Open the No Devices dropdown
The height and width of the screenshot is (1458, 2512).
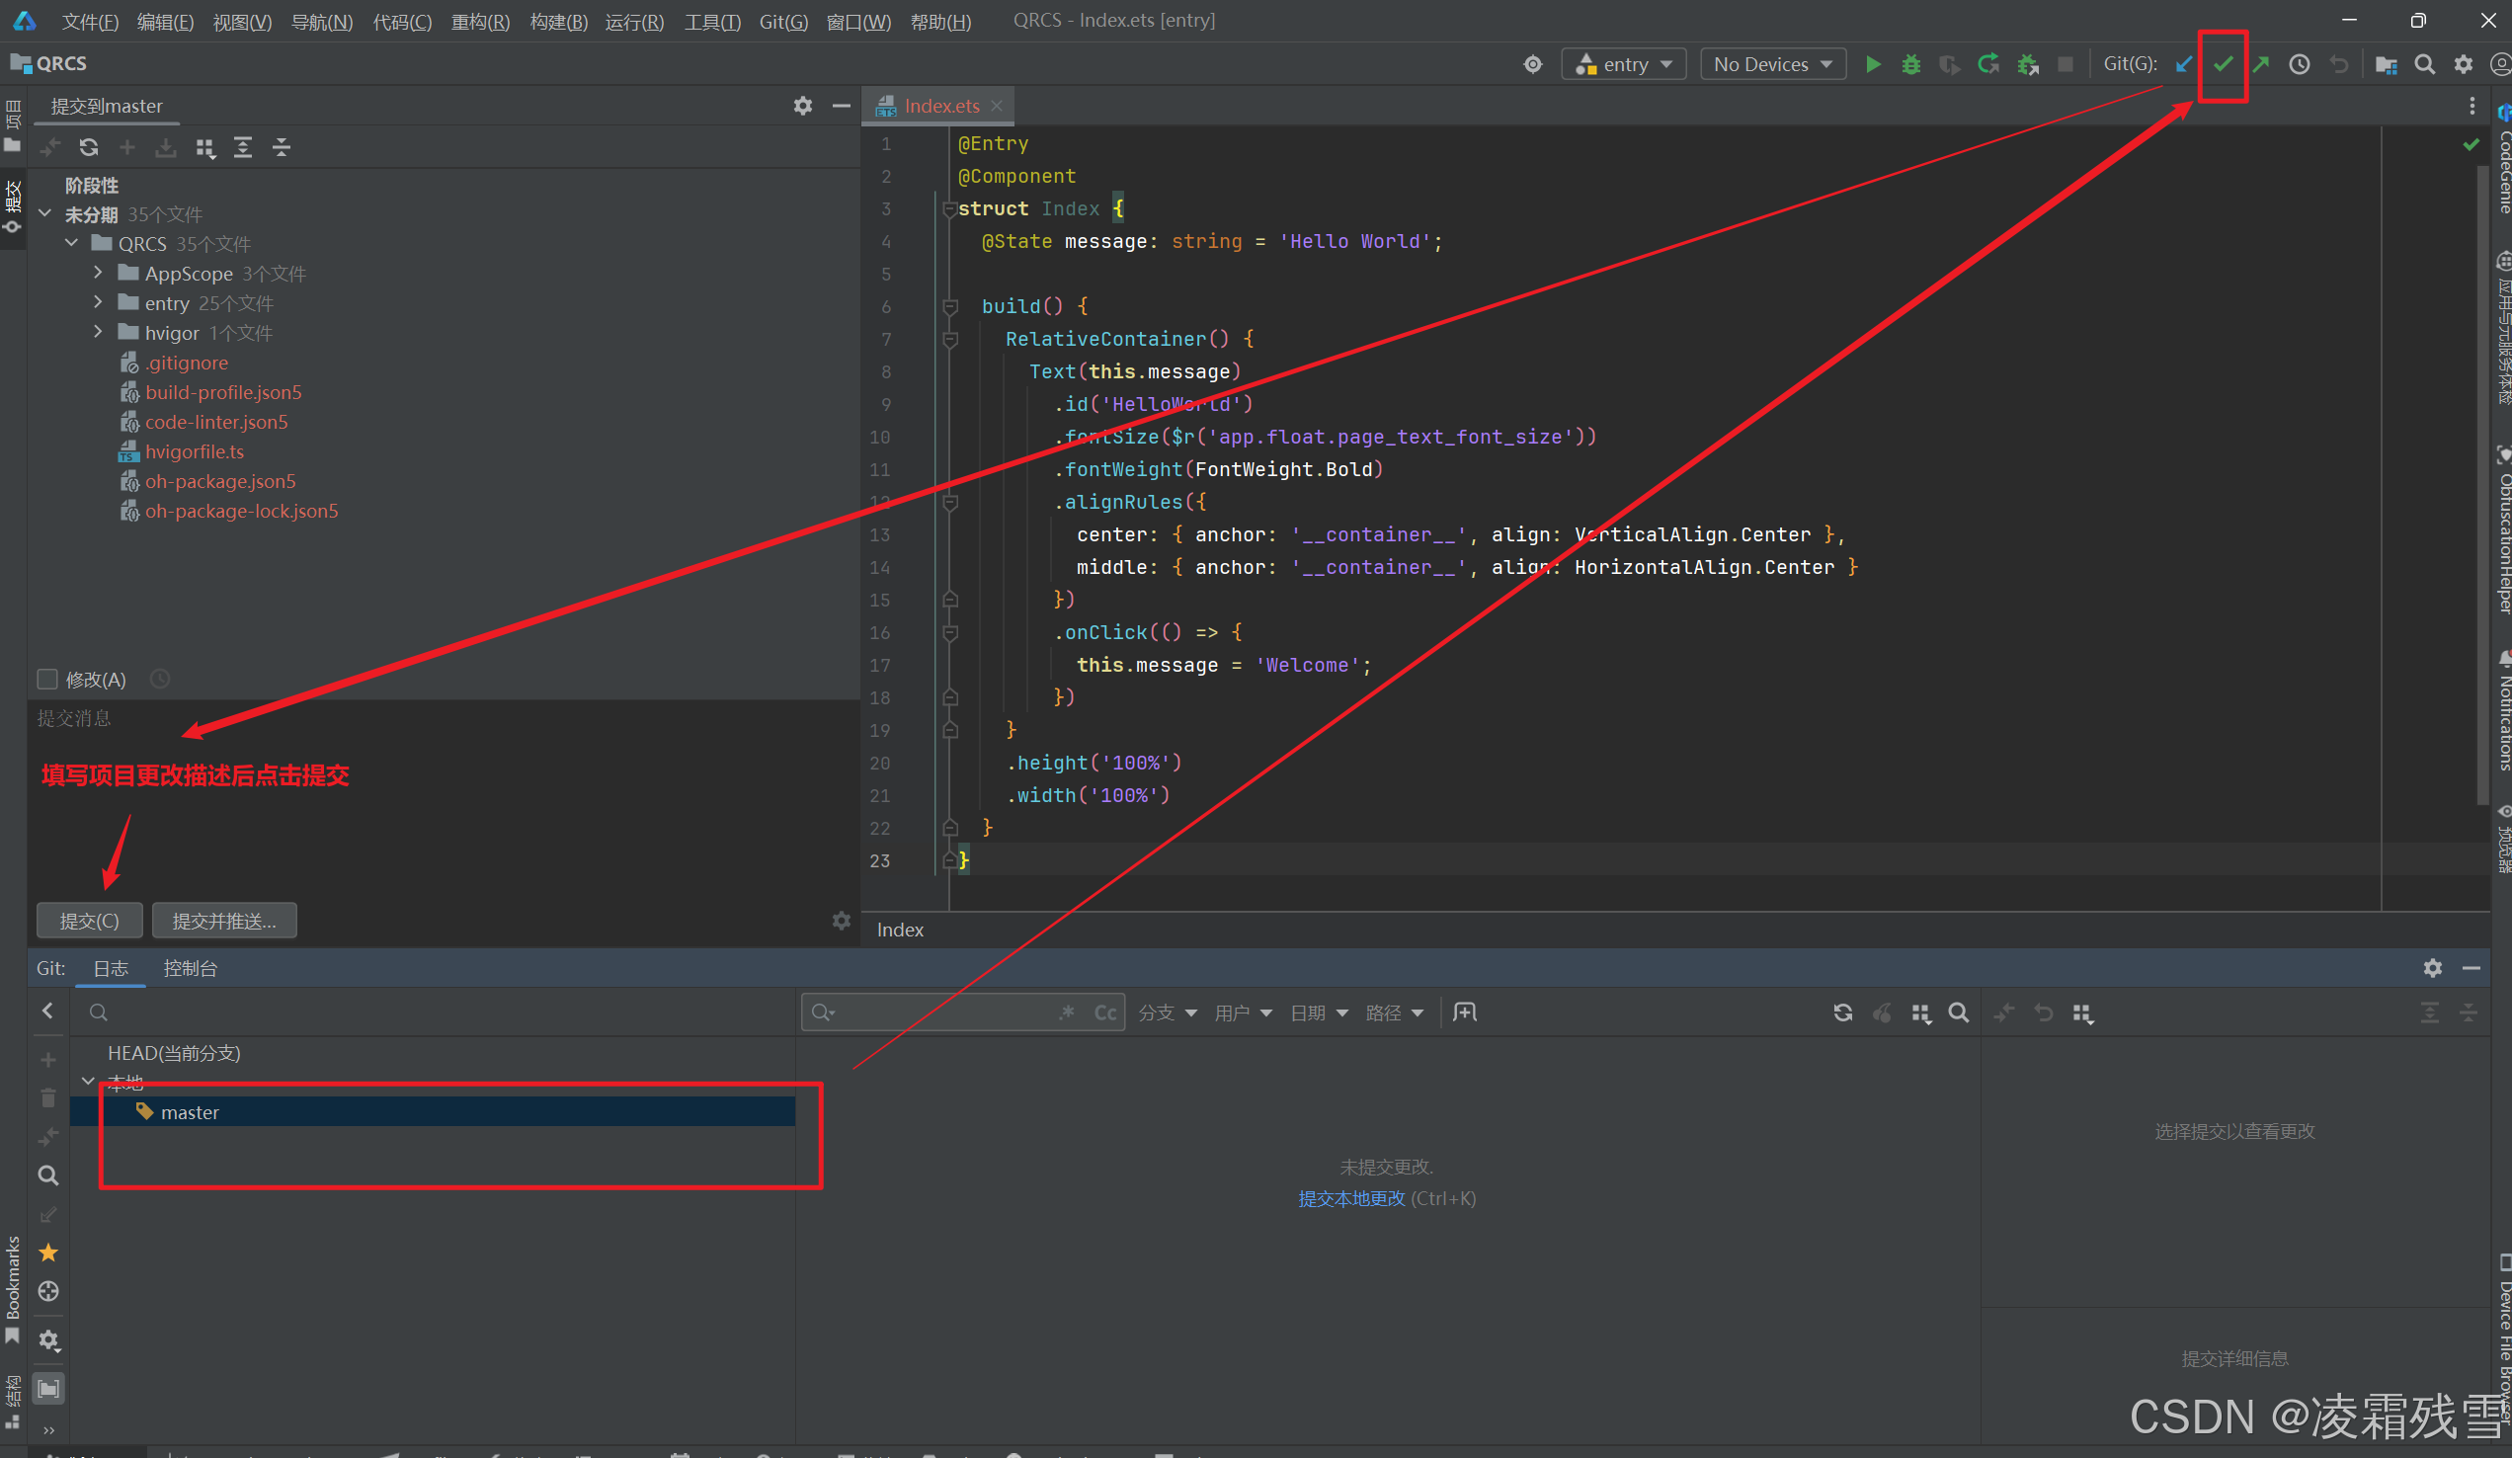pos(1772,65)
